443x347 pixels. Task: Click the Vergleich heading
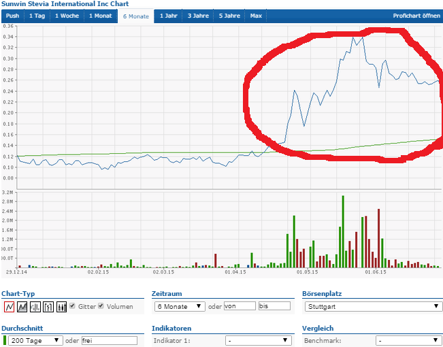(318, 329)
